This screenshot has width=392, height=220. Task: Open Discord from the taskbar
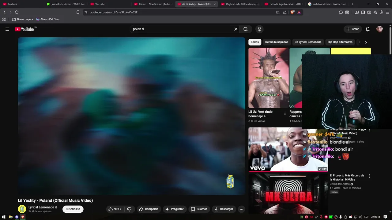coord(17,217)
